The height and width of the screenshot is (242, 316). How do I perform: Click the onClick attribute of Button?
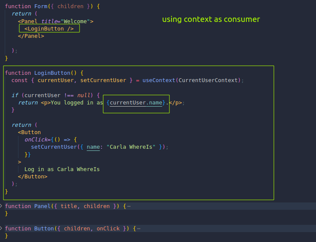click(36, 140)
